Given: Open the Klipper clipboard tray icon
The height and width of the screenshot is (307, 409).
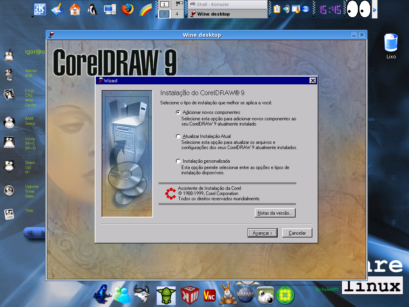Looking at the screenshot, I should 277,9.
